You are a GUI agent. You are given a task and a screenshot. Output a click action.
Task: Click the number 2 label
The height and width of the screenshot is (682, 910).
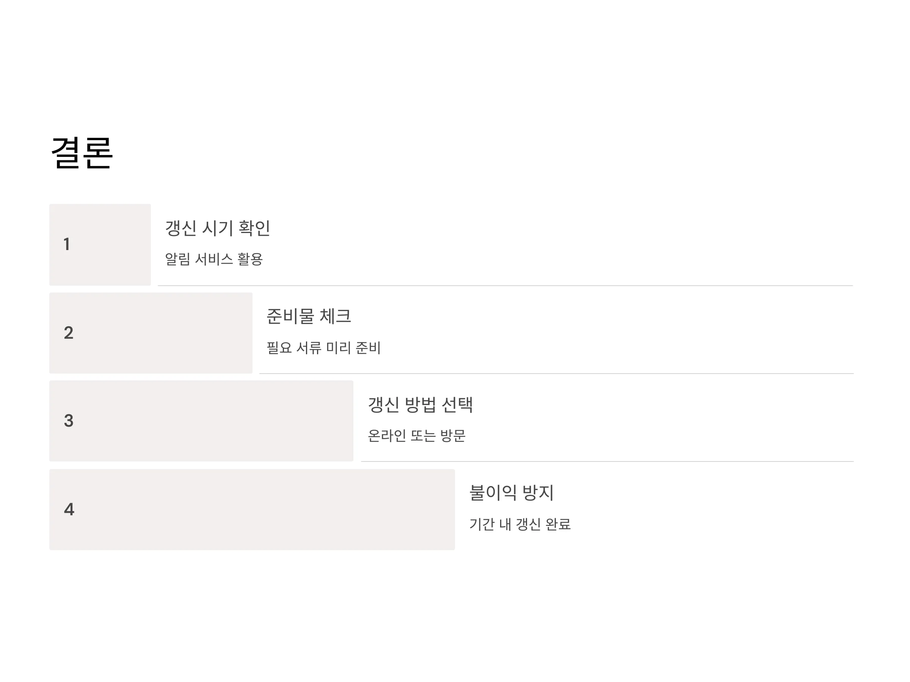(69, 333)
